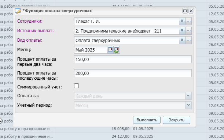This screenshot has width=224, height=140.
Task: Click the background table date cell 09.05.2025
Action: coord(143,136)
